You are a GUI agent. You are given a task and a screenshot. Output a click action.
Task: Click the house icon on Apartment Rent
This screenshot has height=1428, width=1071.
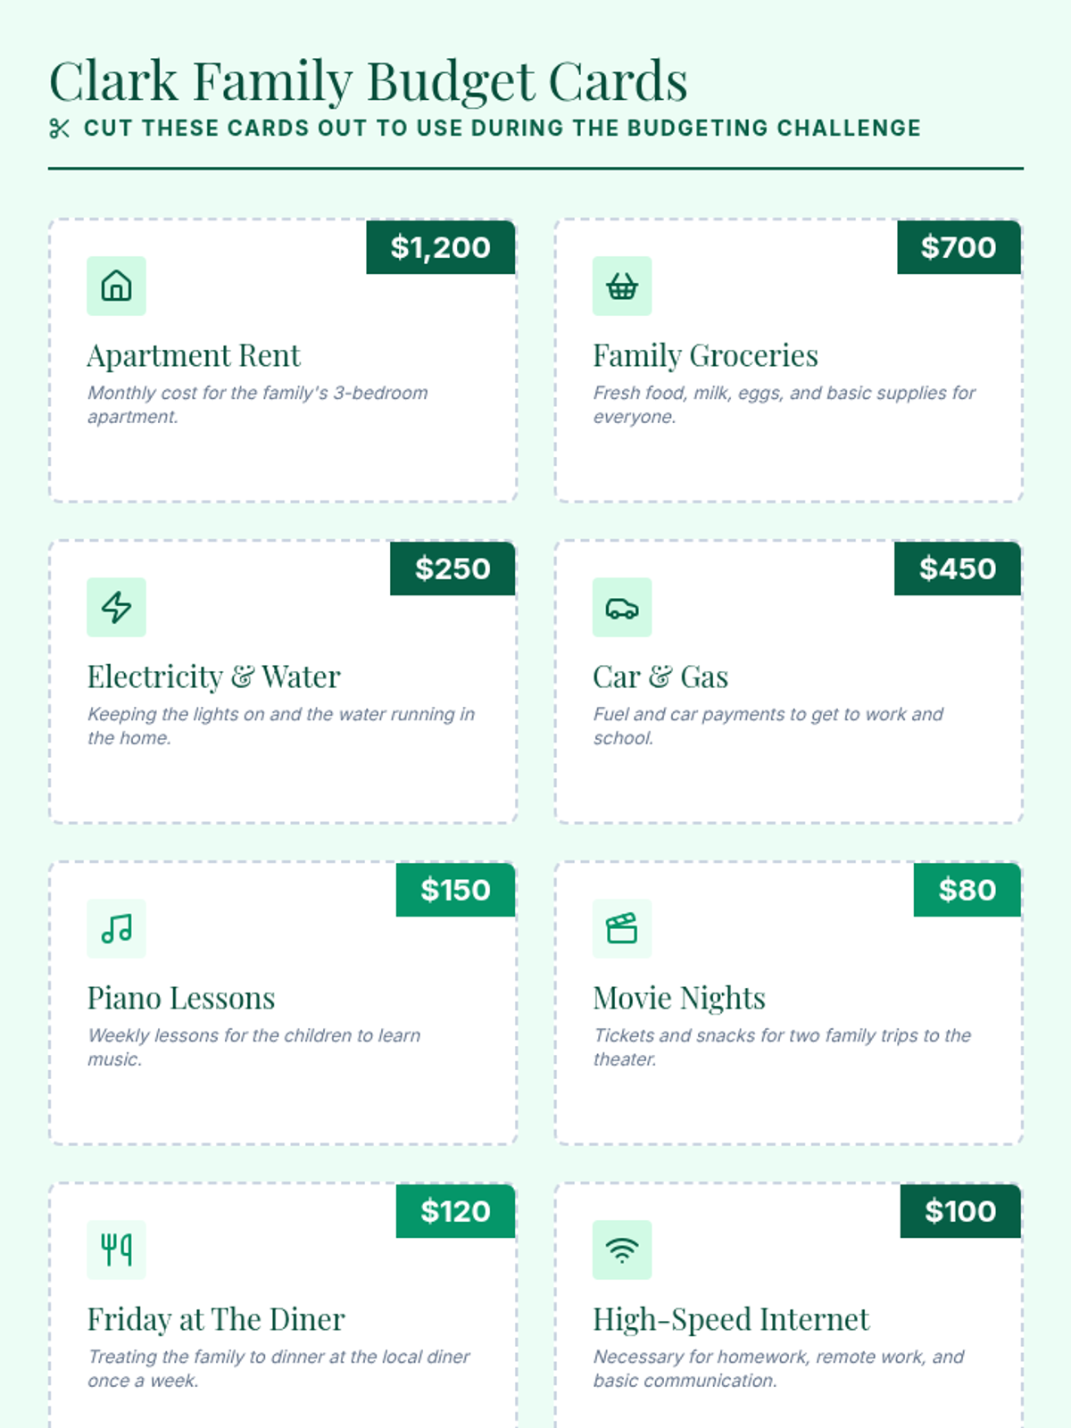click(116, 286)
